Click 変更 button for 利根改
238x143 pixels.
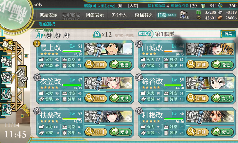coord(222,132)
